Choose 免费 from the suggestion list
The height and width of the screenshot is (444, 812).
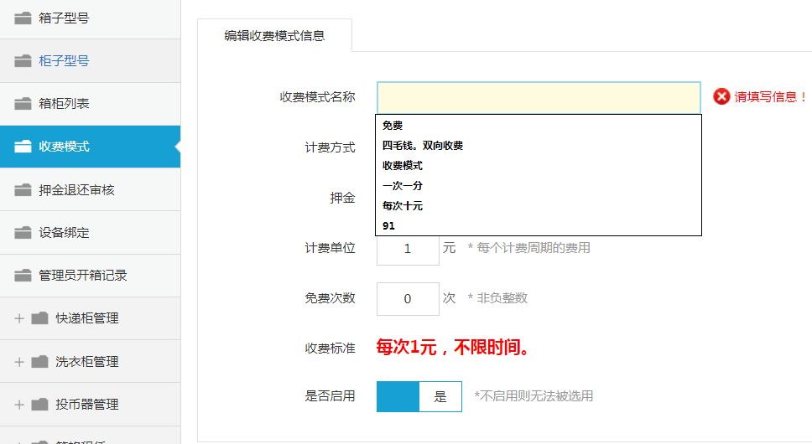(x=393, y=126)
